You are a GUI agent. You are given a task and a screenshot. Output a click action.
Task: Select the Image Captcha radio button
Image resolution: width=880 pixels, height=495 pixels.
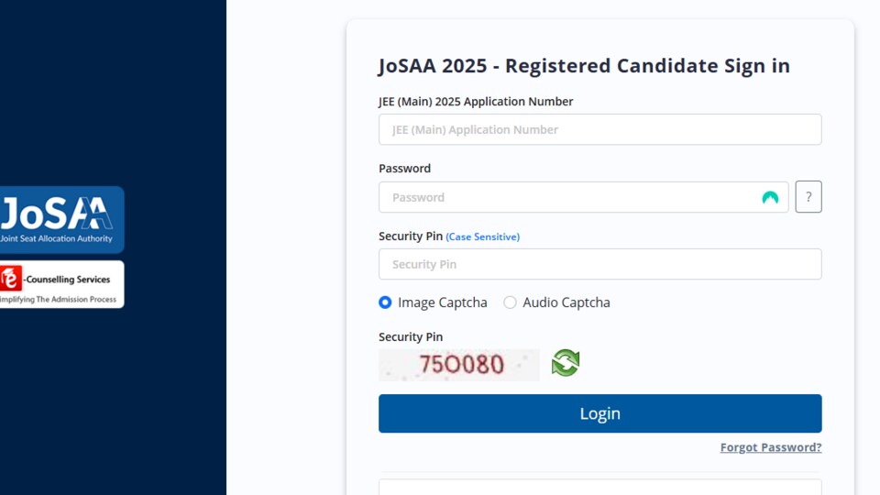[x=385, y=302]
